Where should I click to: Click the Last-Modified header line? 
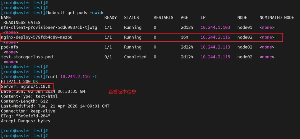point(55,106)
